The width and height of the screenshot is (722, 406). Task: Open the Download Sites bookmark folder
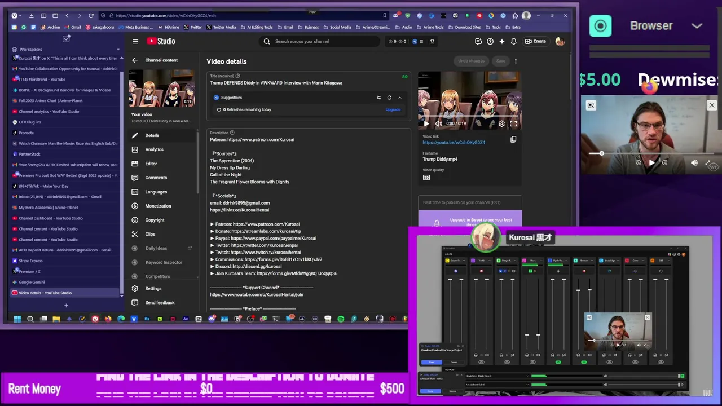coord(465,27)
